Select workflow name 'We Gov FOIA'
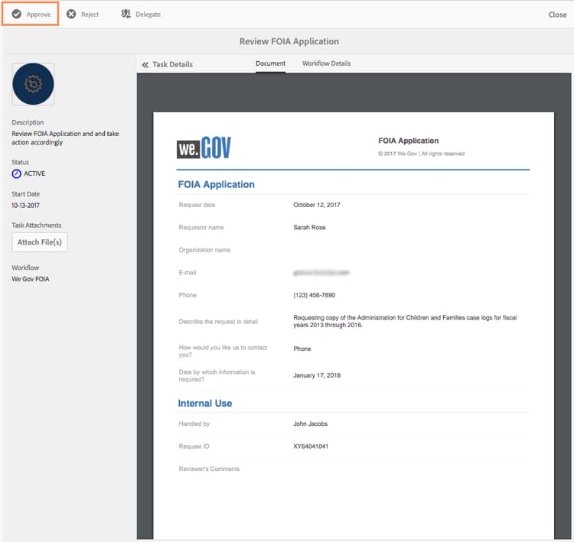 [x=31, y=279]
